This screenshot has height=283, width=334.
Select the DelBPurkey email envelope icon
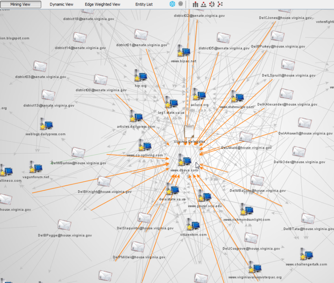(277, 36)
